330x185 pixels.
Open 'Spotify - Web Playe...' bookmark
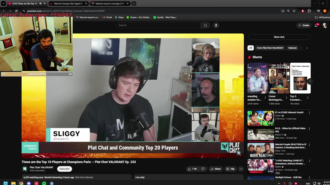point(165,17)
